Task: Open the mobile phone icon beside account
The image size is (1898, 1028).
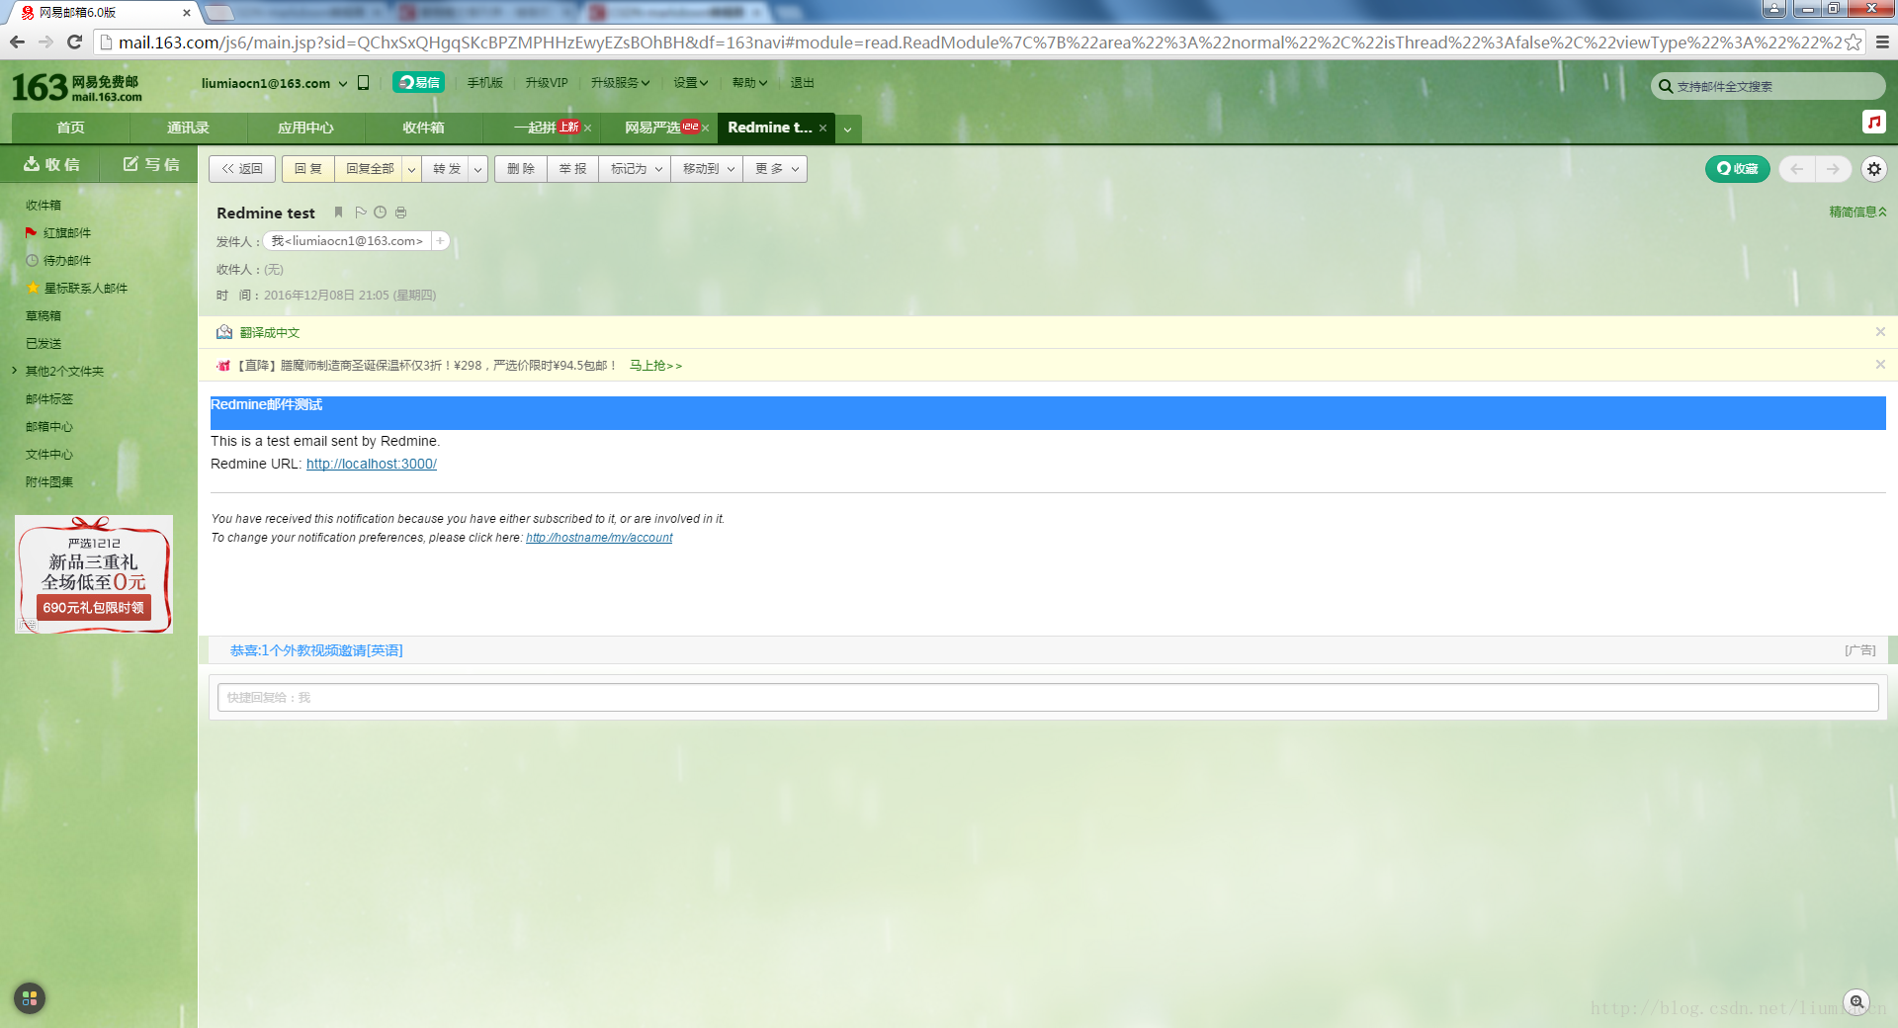Action: tap(363, 83)
